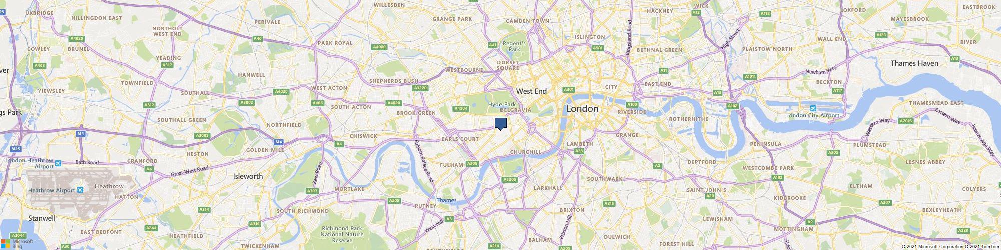The image size is (1001, 250).
Task: Click the blue map pin marker
Action: point(500,124)
